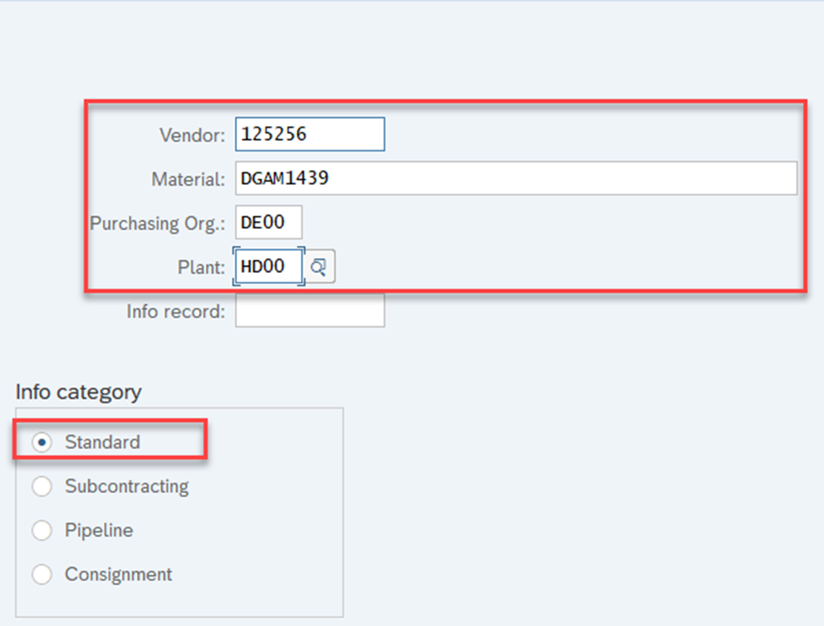This screenshot has height=626, width=824.
Task: Click the Plant label text
Action: tap(201, 267)
